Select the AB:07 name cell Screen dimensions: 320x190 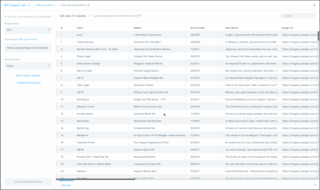pyautogui.click(x=100, y=92)
